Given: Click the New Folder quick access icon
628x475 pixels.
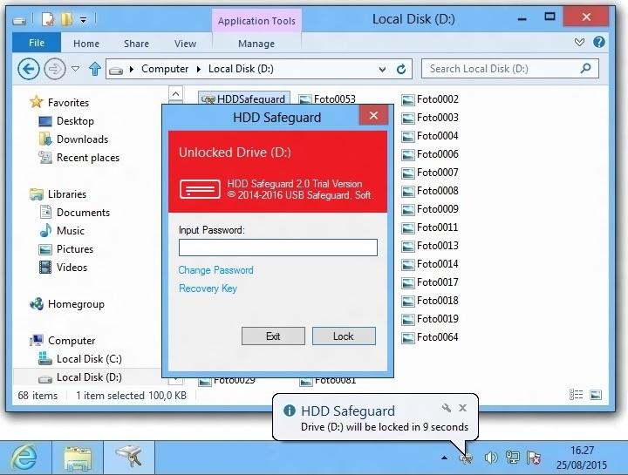Looking at the screenshot, I should pos(66,19).
